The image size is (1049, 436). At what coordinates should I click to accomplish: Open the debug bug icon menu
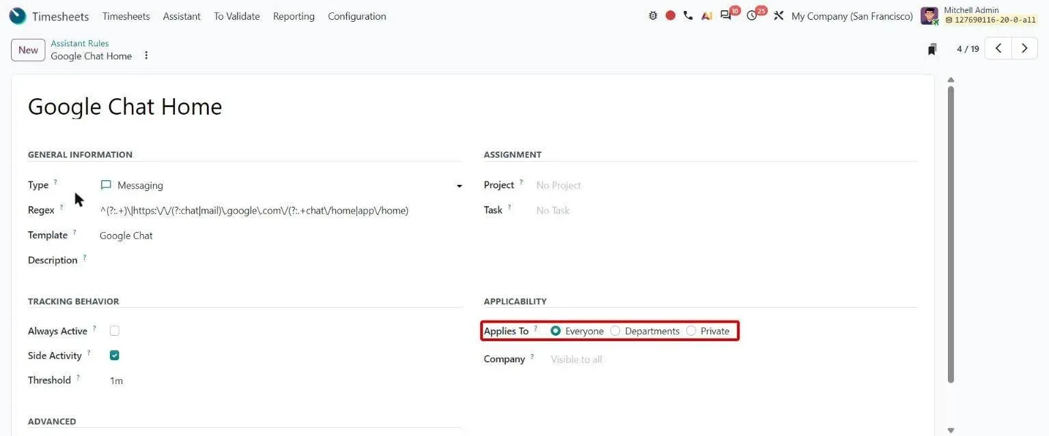(x=653, y=16)
